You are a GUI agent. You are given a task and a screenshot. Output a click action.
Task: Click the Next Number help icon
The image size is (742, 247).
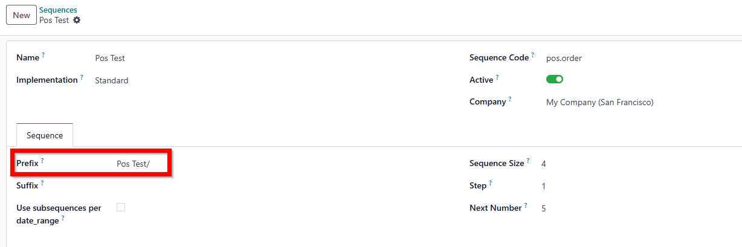pos(526,205)
